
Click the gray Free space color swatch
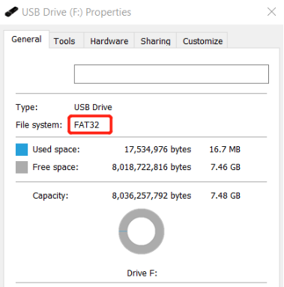(22, 167)
